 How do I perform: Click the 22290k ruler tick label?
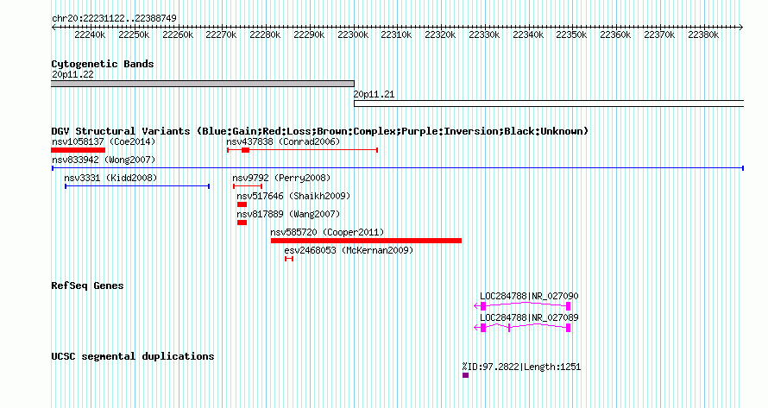pos(309,35)
